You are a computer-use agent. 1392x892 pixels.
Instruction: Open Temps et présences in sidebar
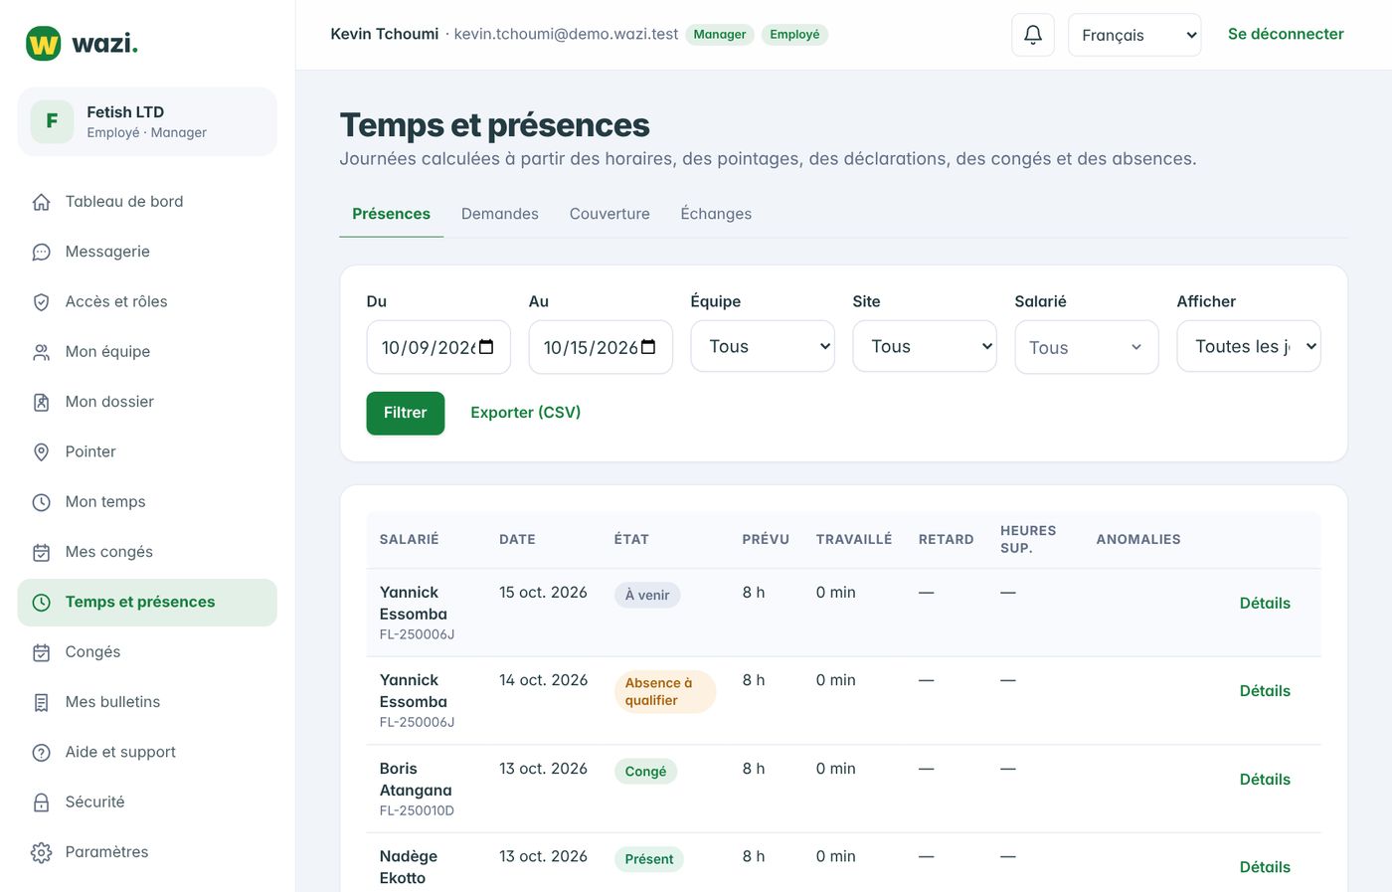tap(147, 603)
